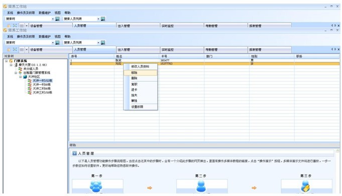The height and width of the screenshot is (196, 342).
Task: Select 大冲三村158栋 in the object tree
Action: (x=43, y=93)
